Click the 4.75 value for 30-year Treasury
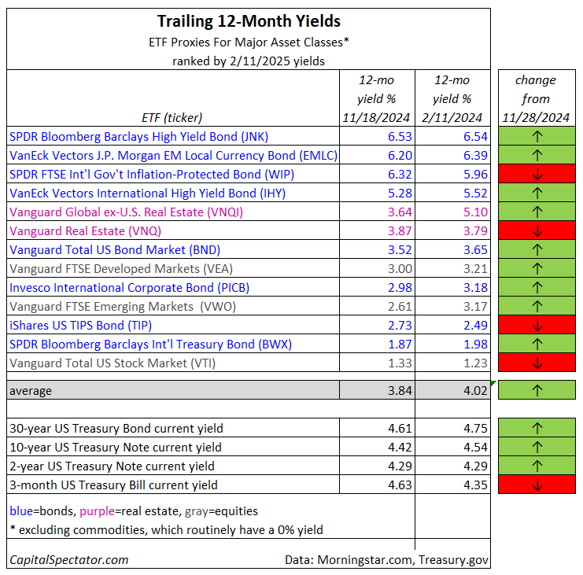Screen dimensions: 583x575 474,429
